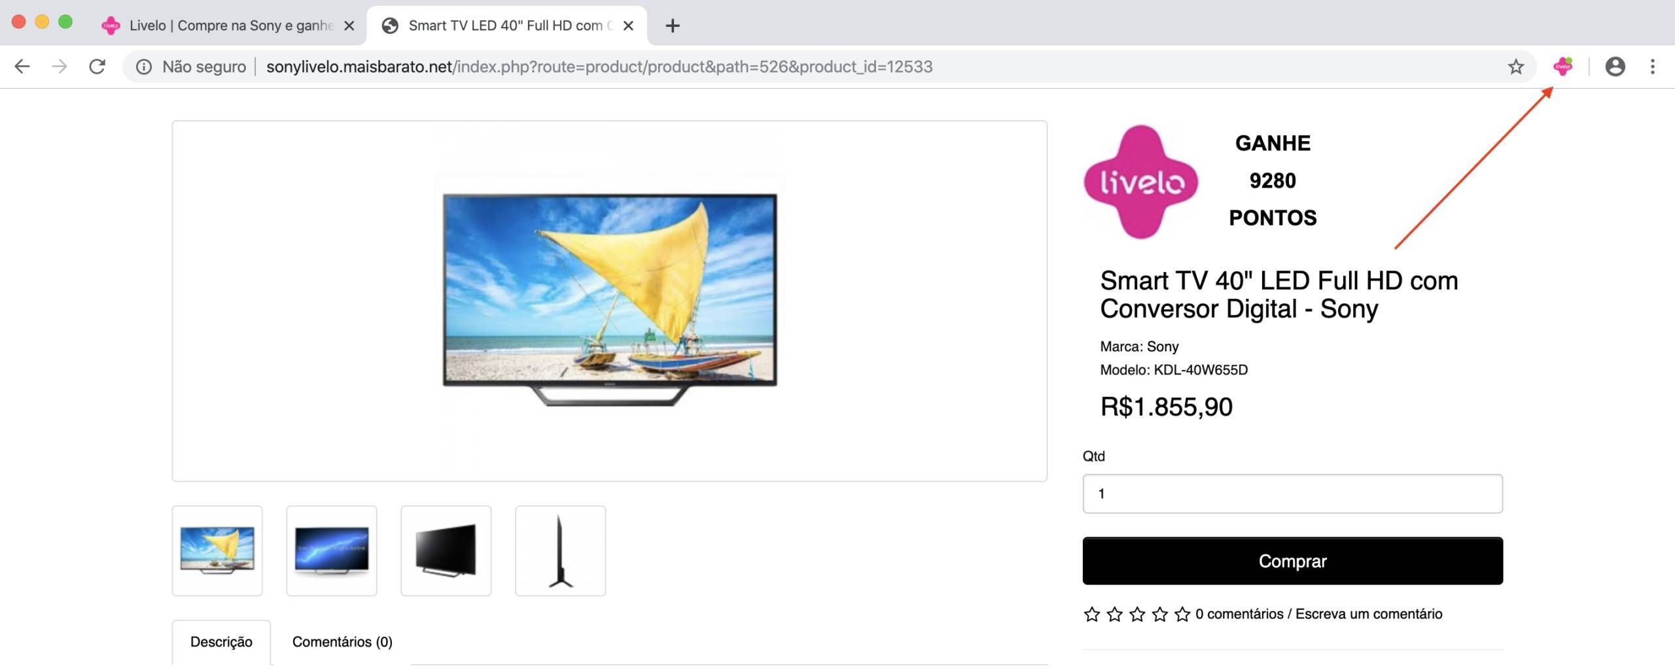Open the Chrome profile avatar menu
The width and height of the screenshot is (1675, 670).
[x=1615, y=66]
